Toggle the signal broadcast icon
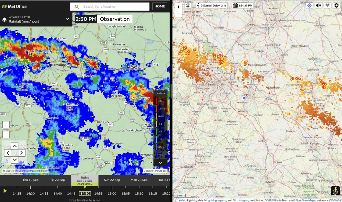342x202 pixels. 327,5
